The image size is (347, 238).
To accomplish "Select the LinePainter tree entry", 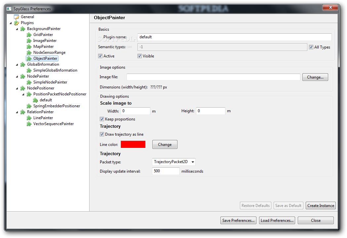I will pos(43,118).
